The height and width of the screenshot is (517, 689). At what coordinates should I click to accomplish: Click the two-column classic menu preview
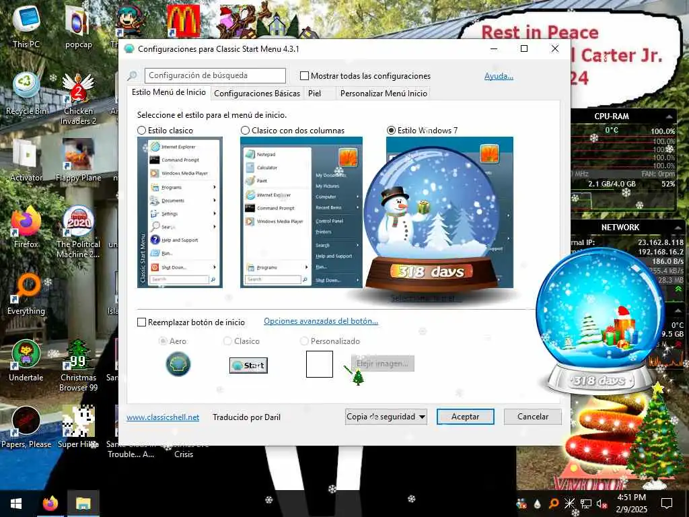tap(301, 212)
